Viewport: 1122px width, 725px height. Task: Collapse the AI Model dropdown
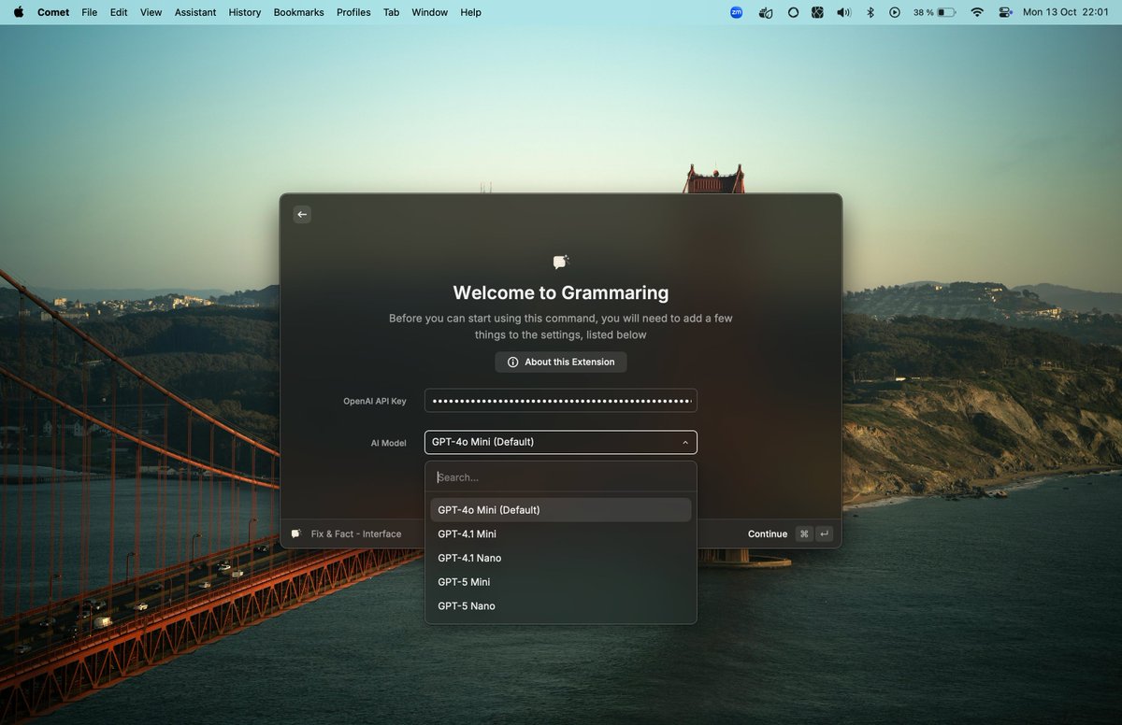(561, 442)
